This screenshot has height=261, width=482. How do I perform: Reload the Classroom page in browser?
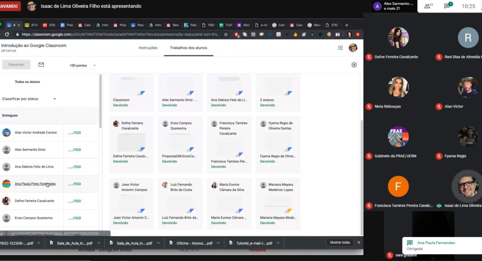point(7,34)
